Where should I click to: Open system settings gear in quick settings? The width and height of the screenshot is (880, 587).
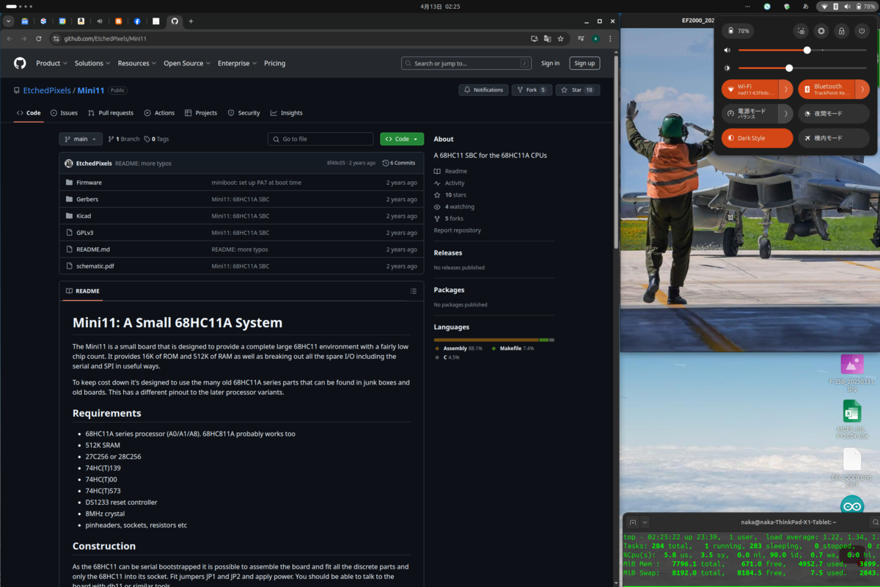click(821, 32)
